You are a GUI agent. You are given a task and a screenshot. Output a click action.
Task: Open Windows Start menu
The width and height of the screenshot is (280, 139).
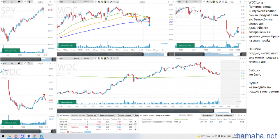tap(3, 136)
